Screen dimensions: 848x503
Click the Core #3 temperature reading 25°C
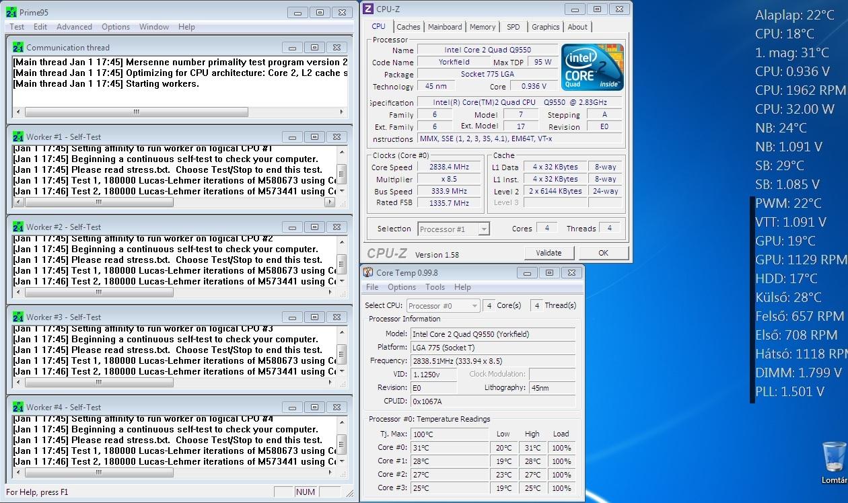[449, 488]
